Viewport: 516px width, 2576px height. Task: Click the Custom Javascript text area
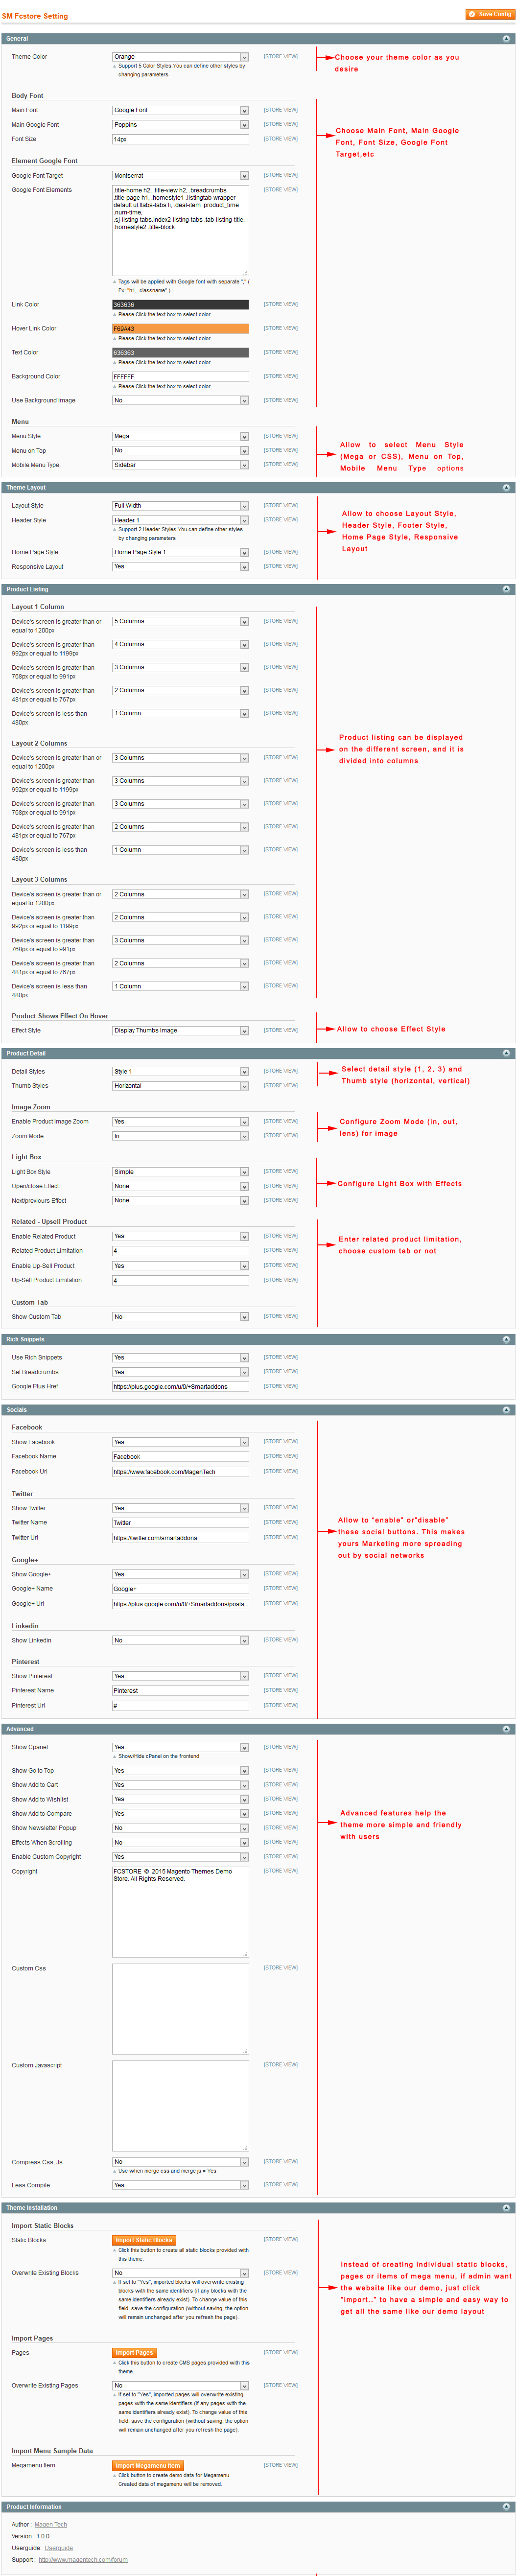180,2106
